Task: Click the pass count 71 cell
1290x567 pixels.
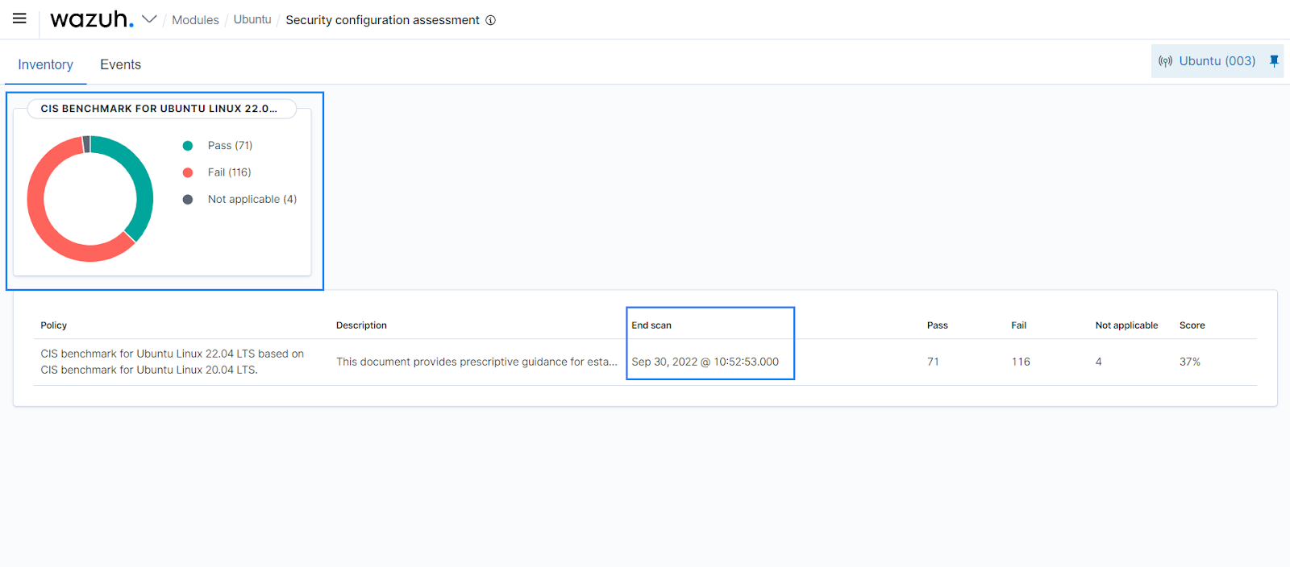Action: (x=933, y=362)
